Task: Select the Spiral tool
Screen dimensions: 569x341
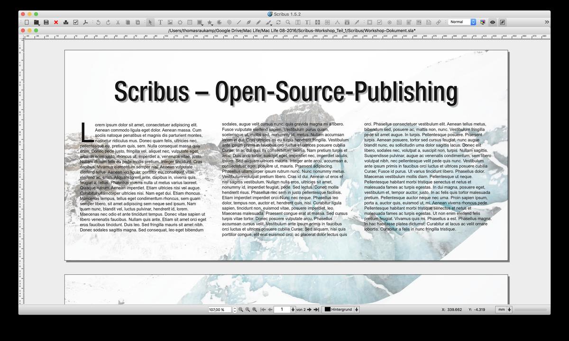Action: pos(229,22)
